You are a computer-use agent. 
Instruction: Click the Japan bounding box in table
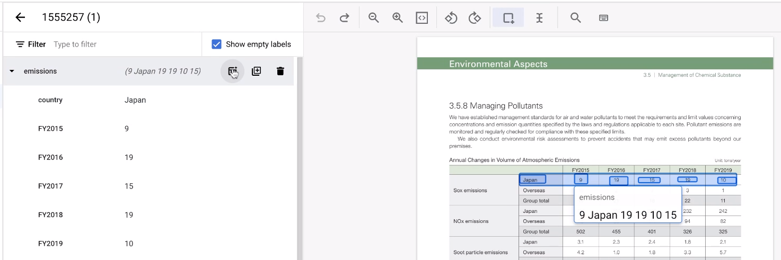tap(532, 180)
